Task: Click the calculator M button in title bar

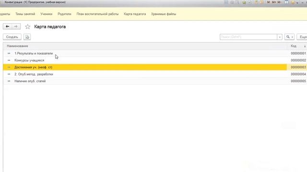Action: (x=269, y=2)
